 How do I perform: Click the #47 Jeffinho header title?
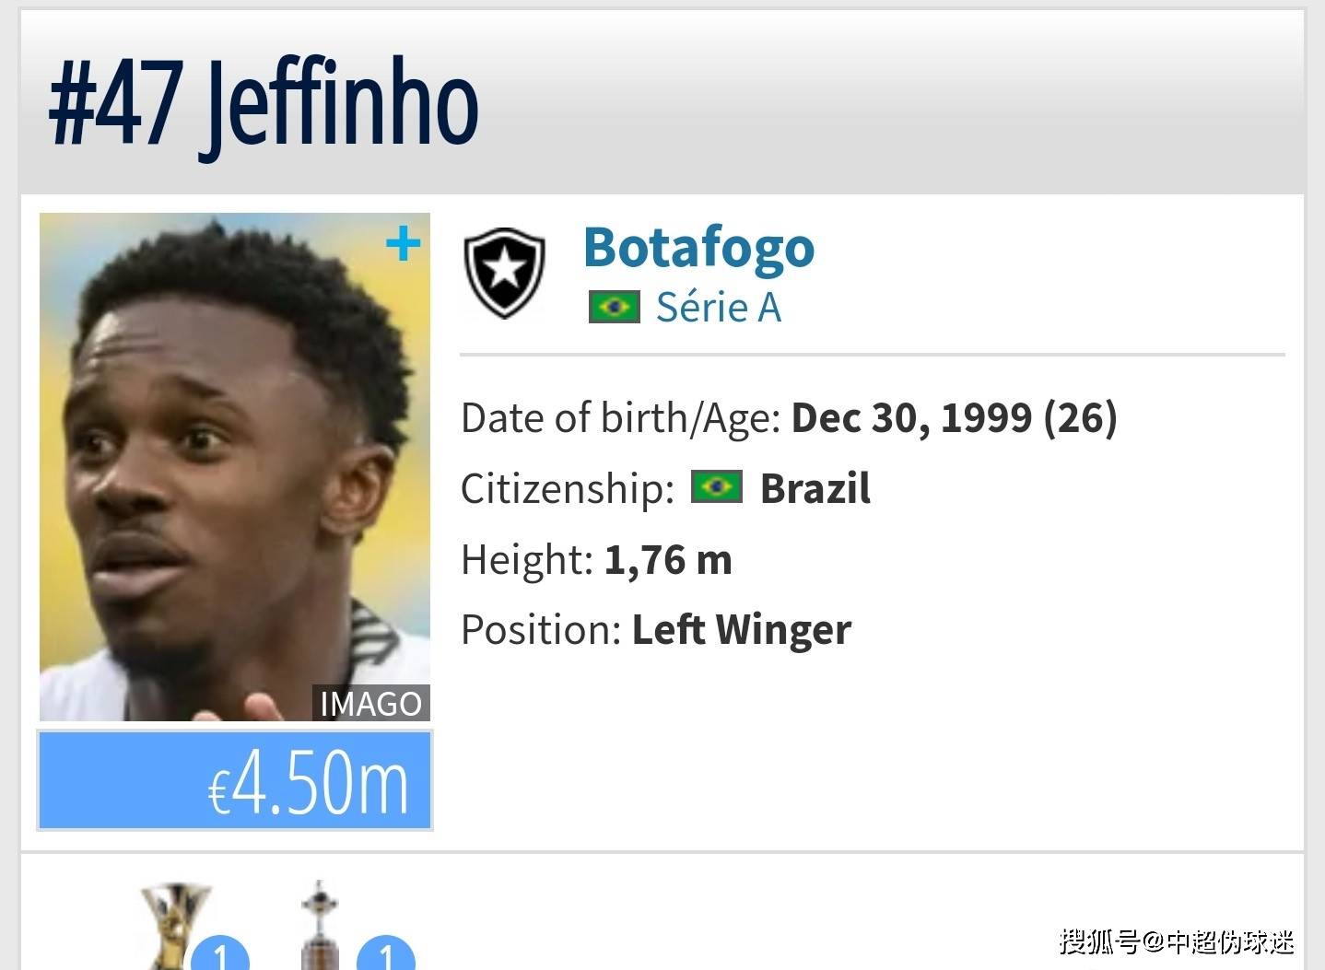click(x=264, y=101)
